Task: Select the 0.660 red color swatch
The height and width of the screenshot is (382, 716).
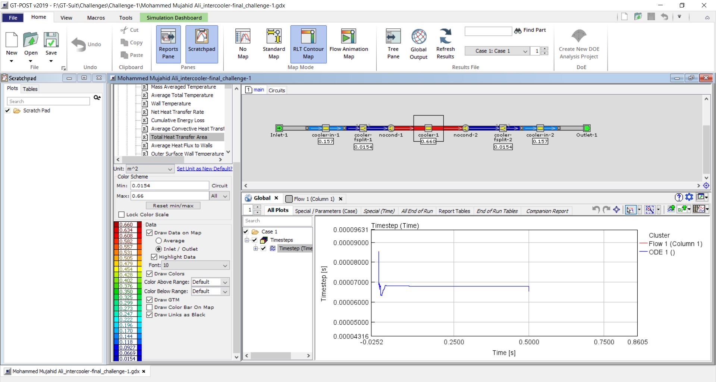Action: click(x=127, y=225)
